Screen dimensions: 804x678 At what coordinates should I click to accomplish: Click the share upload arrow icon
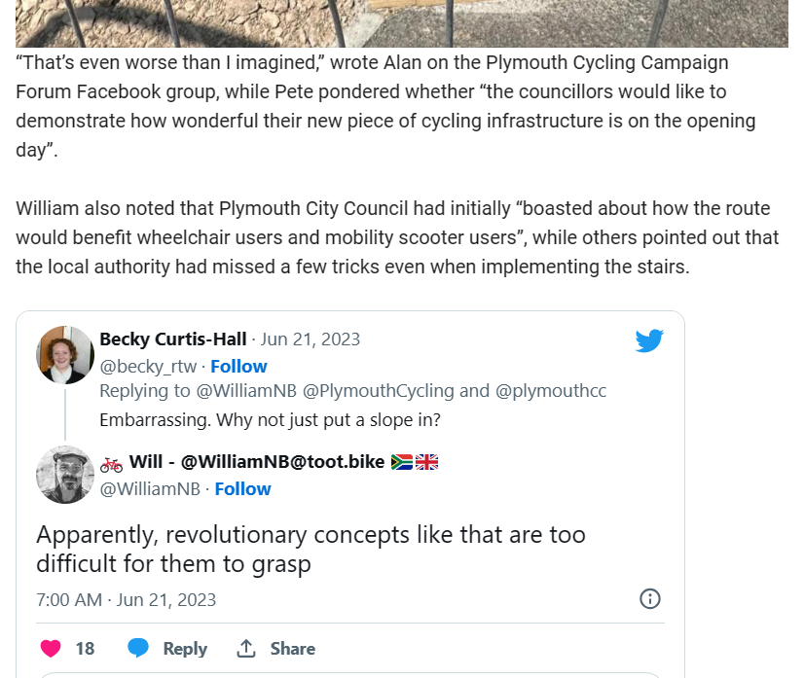pyautogui.click(x=246, y=648)
